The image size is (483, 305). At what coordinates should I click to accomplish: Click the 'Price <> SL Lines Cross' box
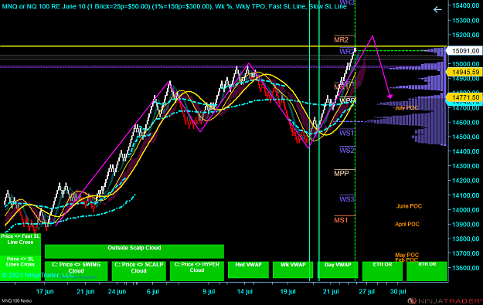click(x=20, y=268)
